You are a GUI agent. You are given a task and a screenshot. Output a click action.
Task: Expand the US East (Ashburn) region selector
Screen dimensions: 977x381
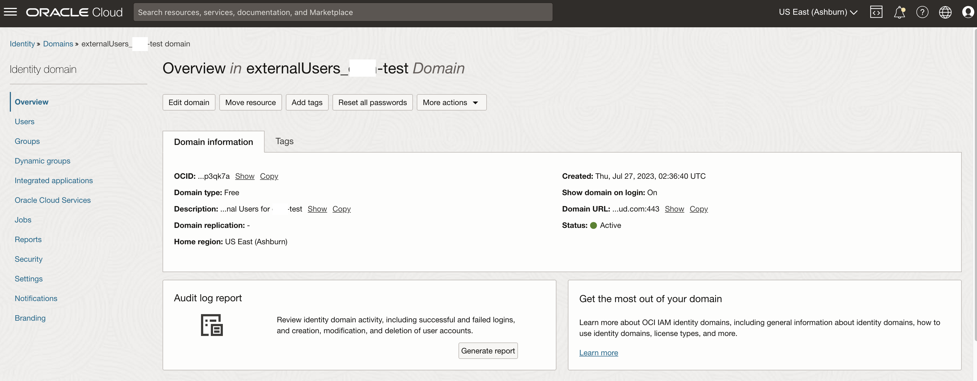coord(818,12)
